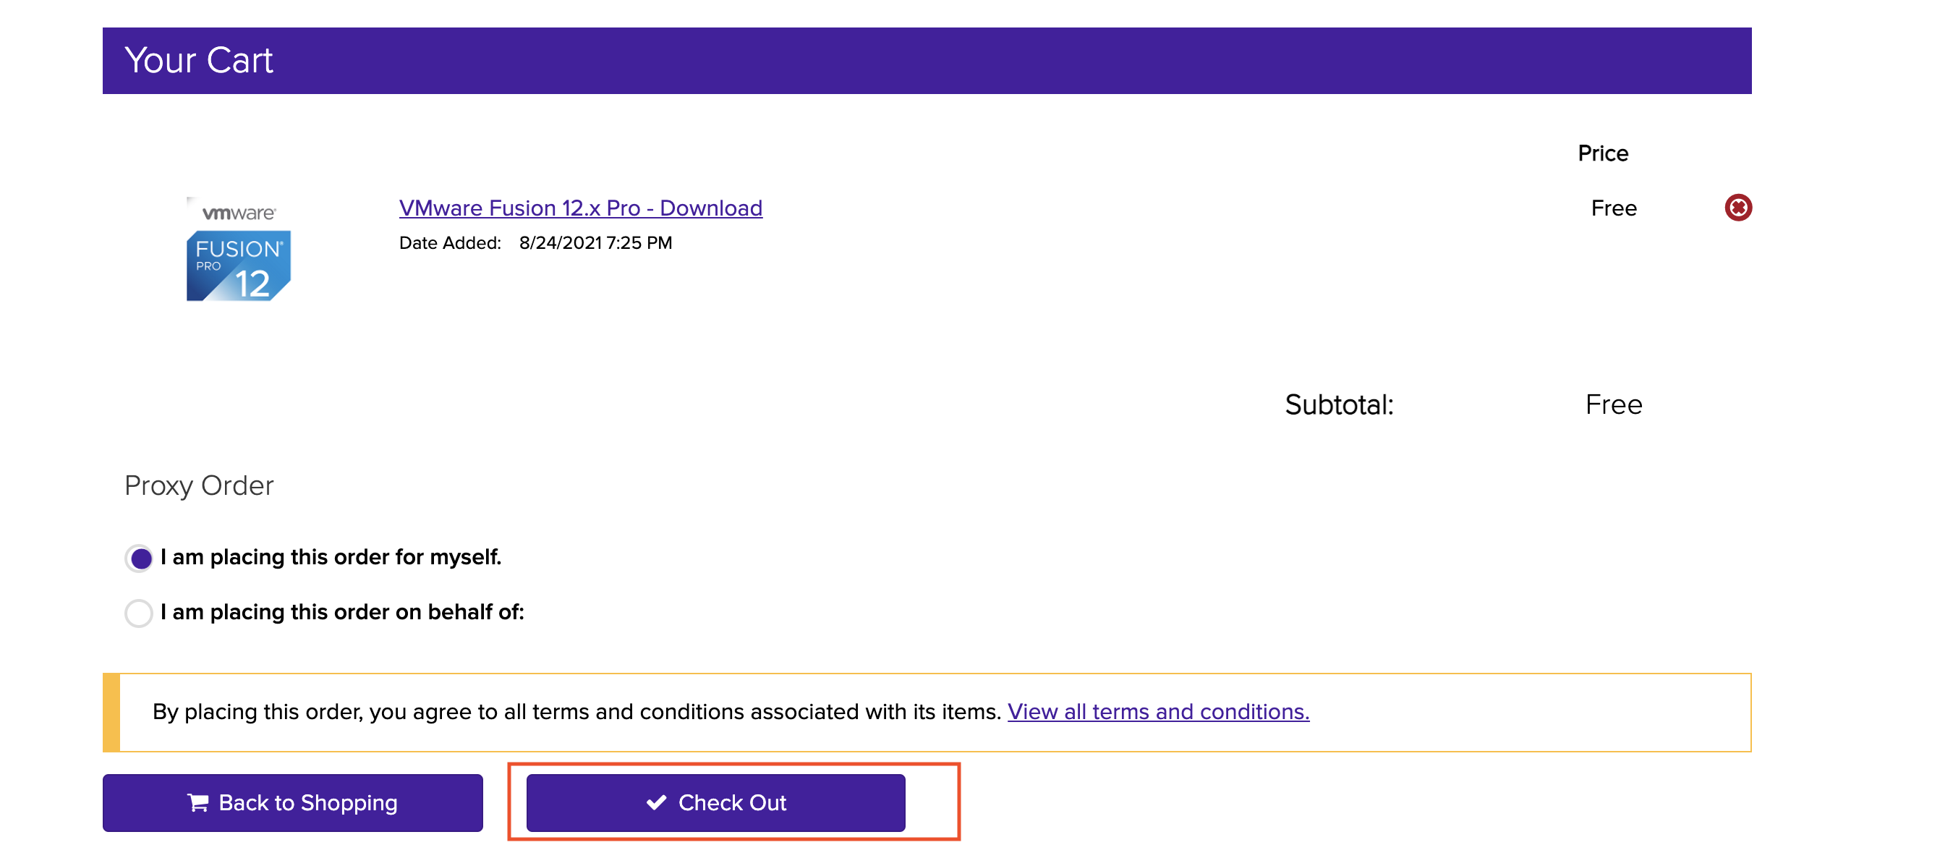Screen dimensions: 1953x845
Task: Open the VMware Fusion 12.x Pro - Download link
Action: pos(580,208)
